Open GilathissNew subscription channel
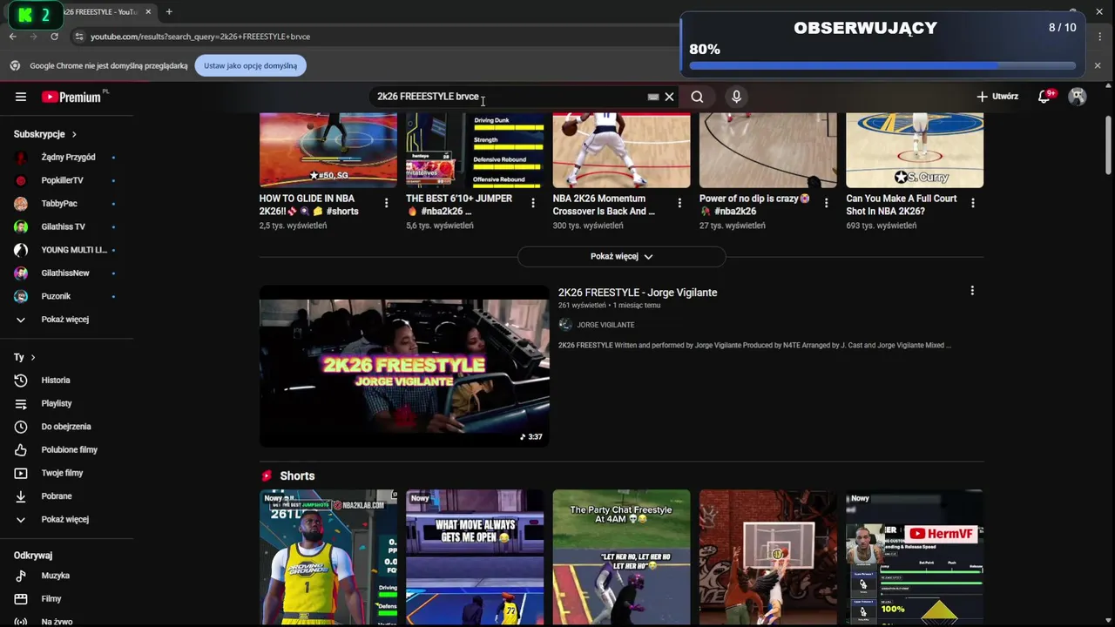The height and width of the screenshot is (627, 1115). [x=67, y=273]
